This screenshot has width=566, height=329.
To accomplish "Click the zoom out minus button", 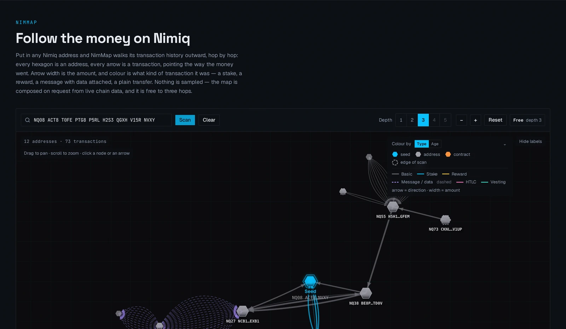I will 461,120.
